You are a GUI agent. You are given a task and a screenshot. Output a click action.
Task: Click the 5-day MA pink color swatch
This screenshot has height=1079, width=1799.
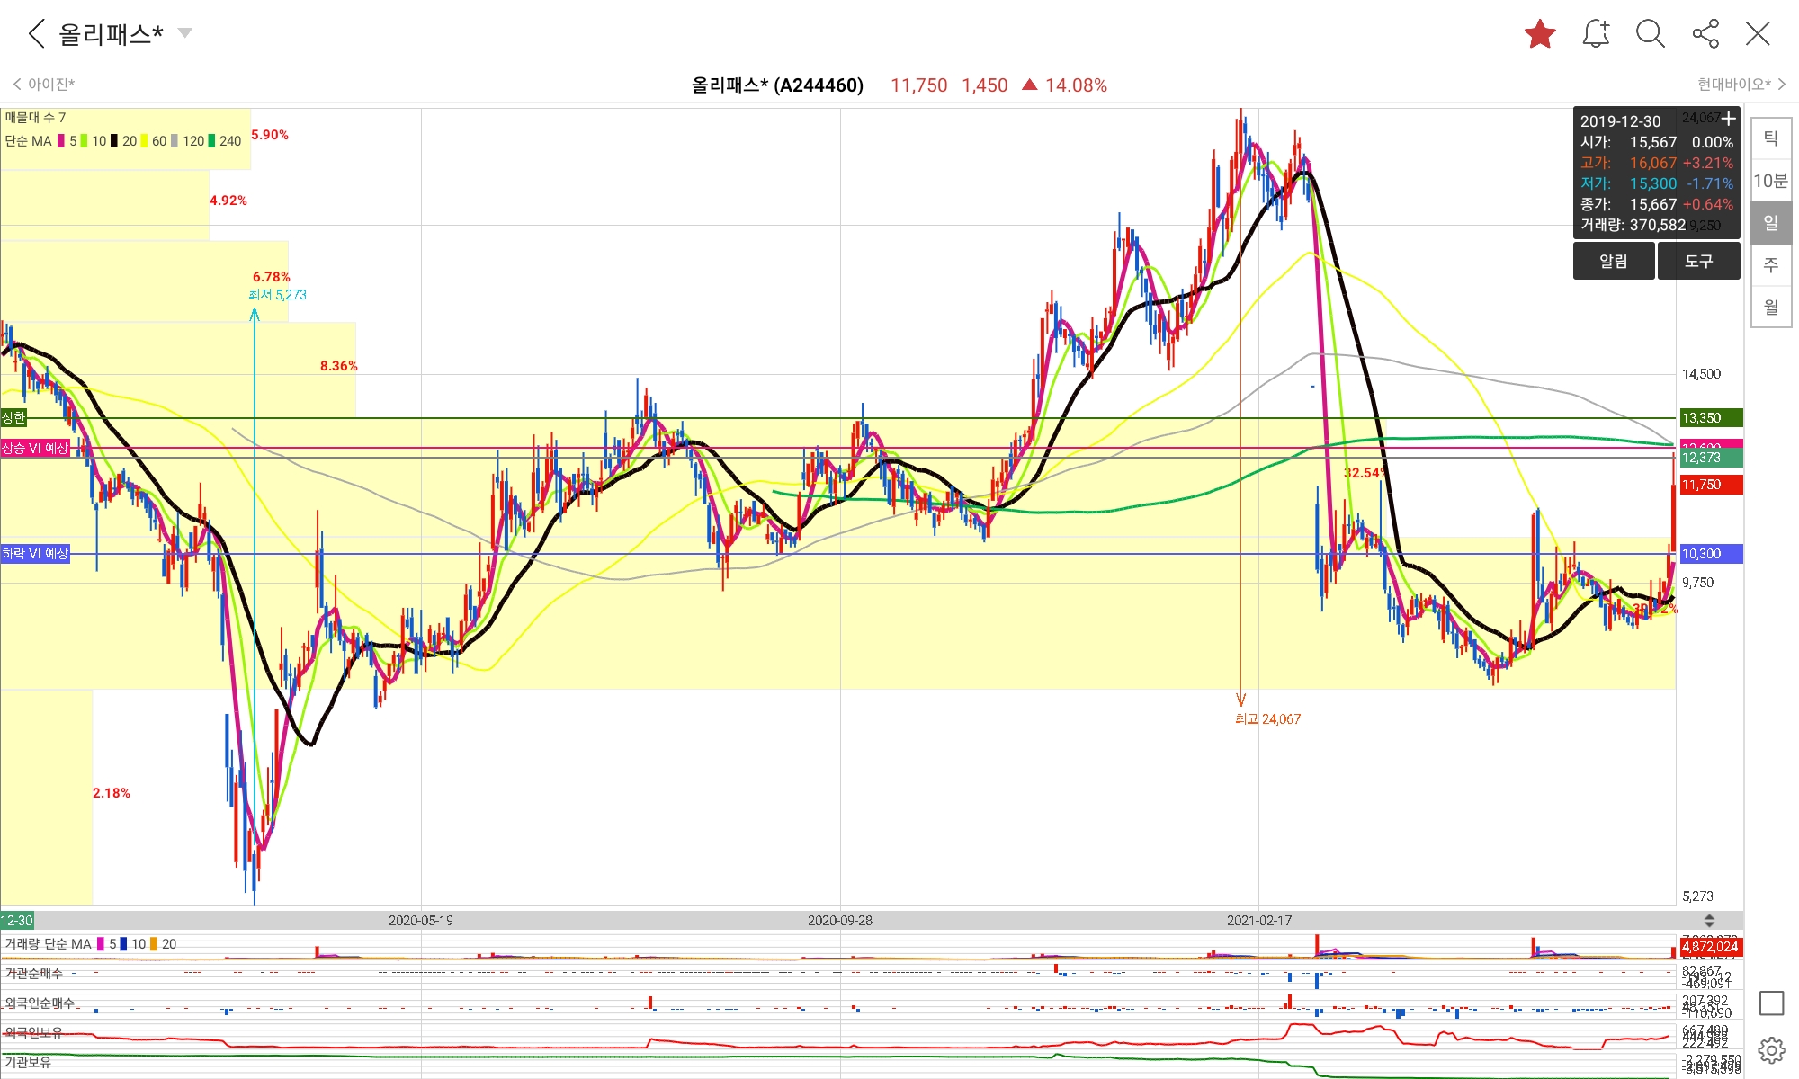pyautogui.click(x=61, y=141)
